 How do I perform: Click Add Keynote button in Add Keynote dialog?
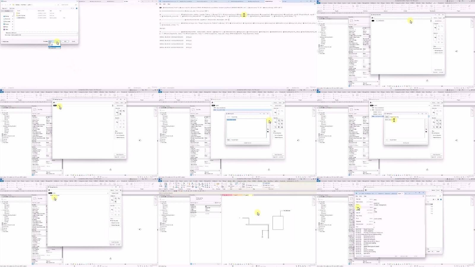pos(406,143)
